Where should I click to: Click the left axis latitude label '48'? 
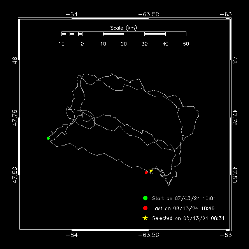point(15,60)
